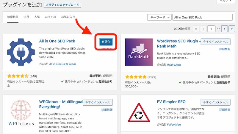This screenshot has height=134, width=238.
Task: Click the (848) rating count
Action: (x=33, y=76)
